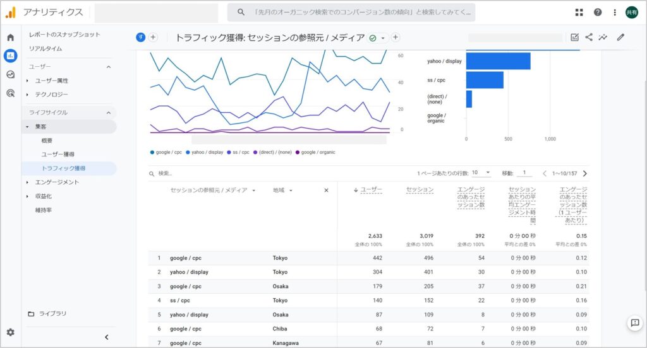Collapse the left navigation panel chevron
Screen dimensions: 647x348
click(106, 337)
